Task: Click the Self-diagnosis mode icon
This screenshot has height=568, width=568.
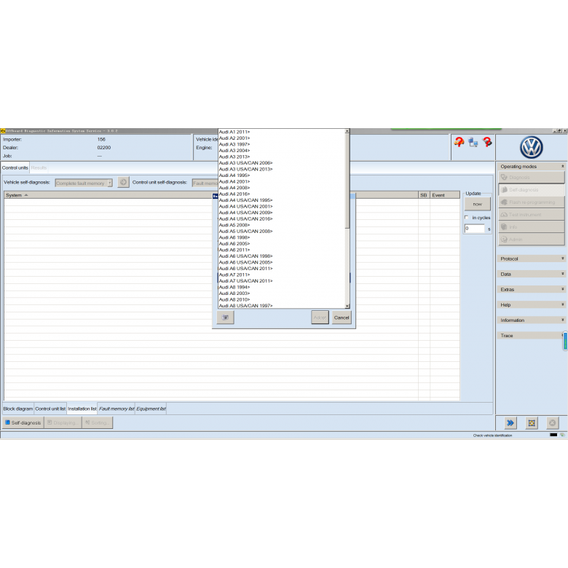Action: pyautogui.click(x=504, y=189)
